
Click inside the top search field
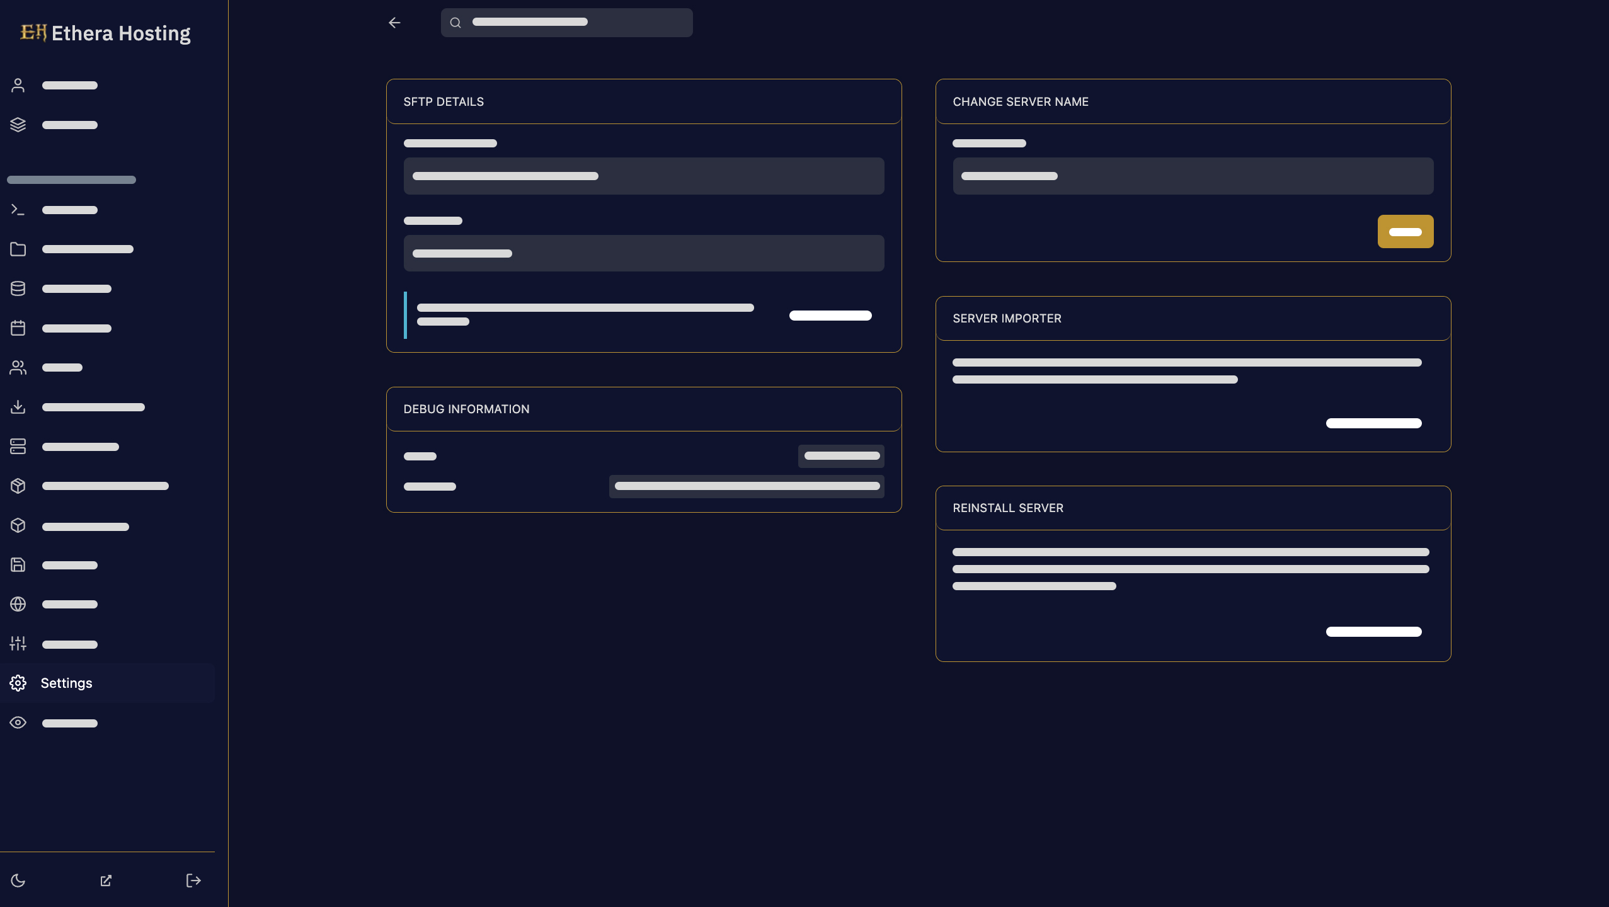point(566,22)
